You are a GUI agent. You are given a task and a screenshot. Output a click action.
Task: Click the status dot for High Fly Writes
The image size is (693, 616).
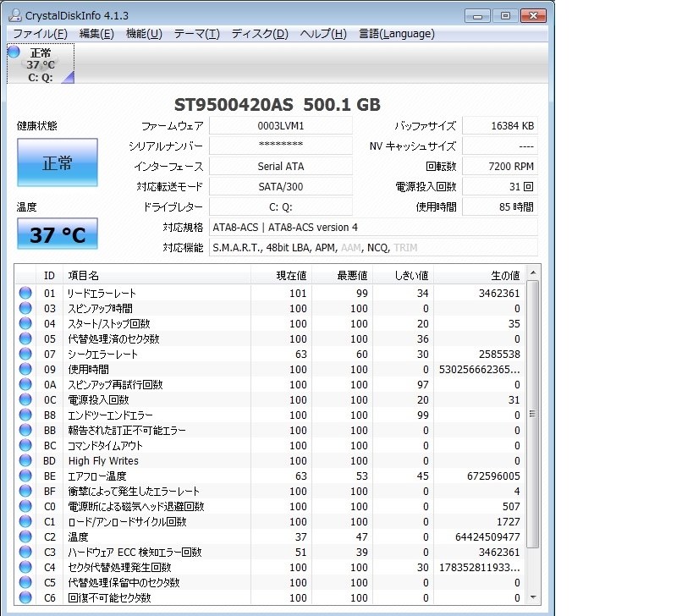(25, 461)
